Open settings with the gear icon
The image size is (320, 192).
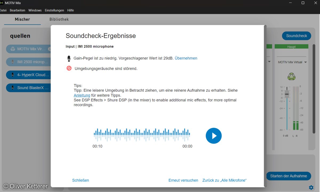click(x=311, y=187)
